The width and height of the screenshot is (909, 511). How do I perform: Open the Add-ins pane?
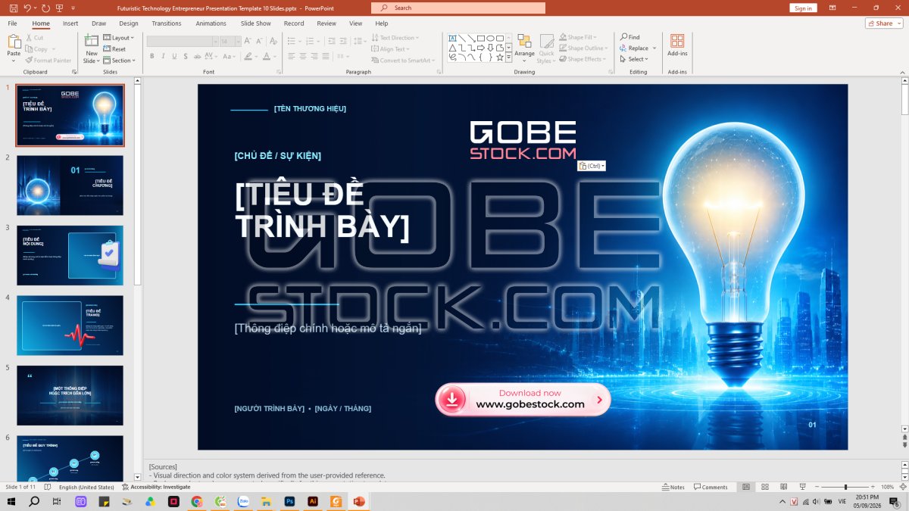(677, 45)
